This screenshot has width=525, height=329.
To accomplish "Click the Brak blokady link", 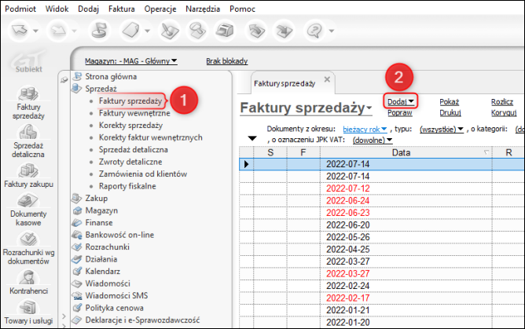I will click(x=226, y=61).
